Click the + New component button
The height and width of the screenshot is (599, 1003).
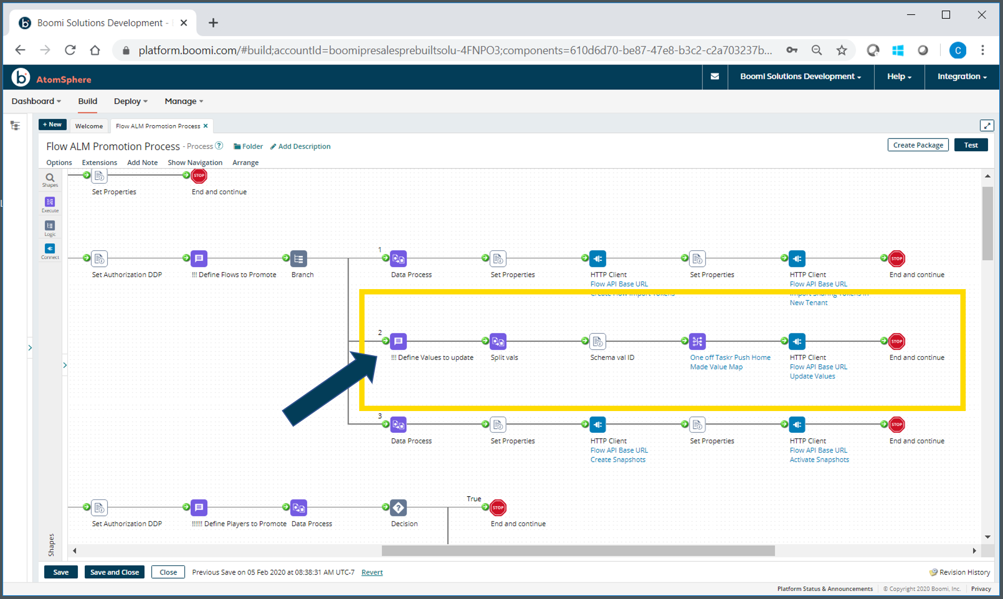coord(52,125)
